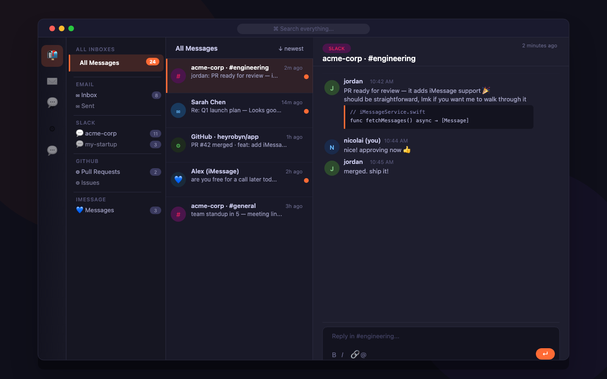This screenshot has width=607, height=379.
Task: Click the blue heart icon beside Messages
Action: coord(80,210)
